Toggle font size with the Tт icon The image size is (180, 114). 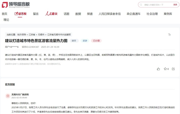pyautogui.click(x=169, y=35)
